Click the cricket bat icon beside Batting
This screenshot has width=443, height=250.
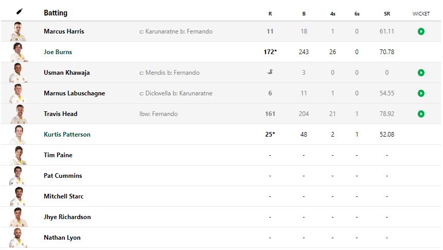(x=20, y=12)
